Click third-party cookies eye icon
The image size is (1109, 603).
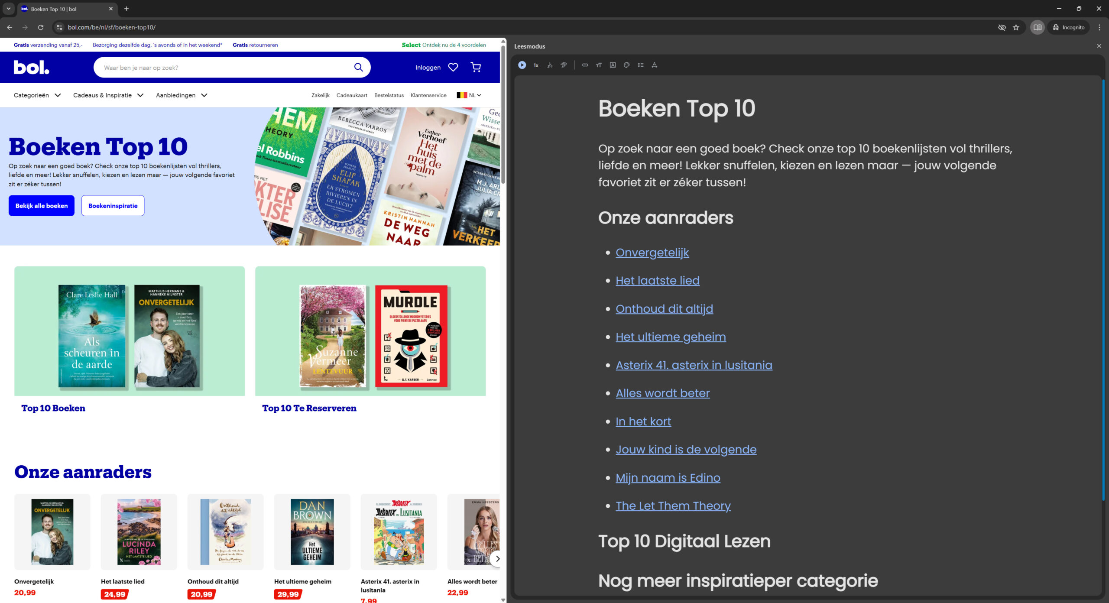(x=1002, y=27)
